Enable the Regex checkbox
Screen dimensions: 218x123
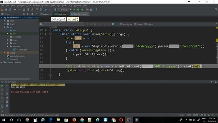(135, 24)
